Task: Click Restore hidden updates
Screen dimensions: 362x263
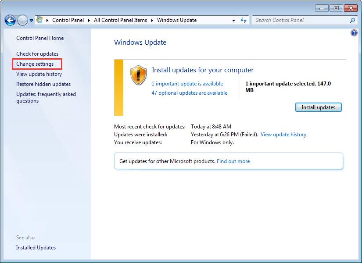Action: (43, 84)
